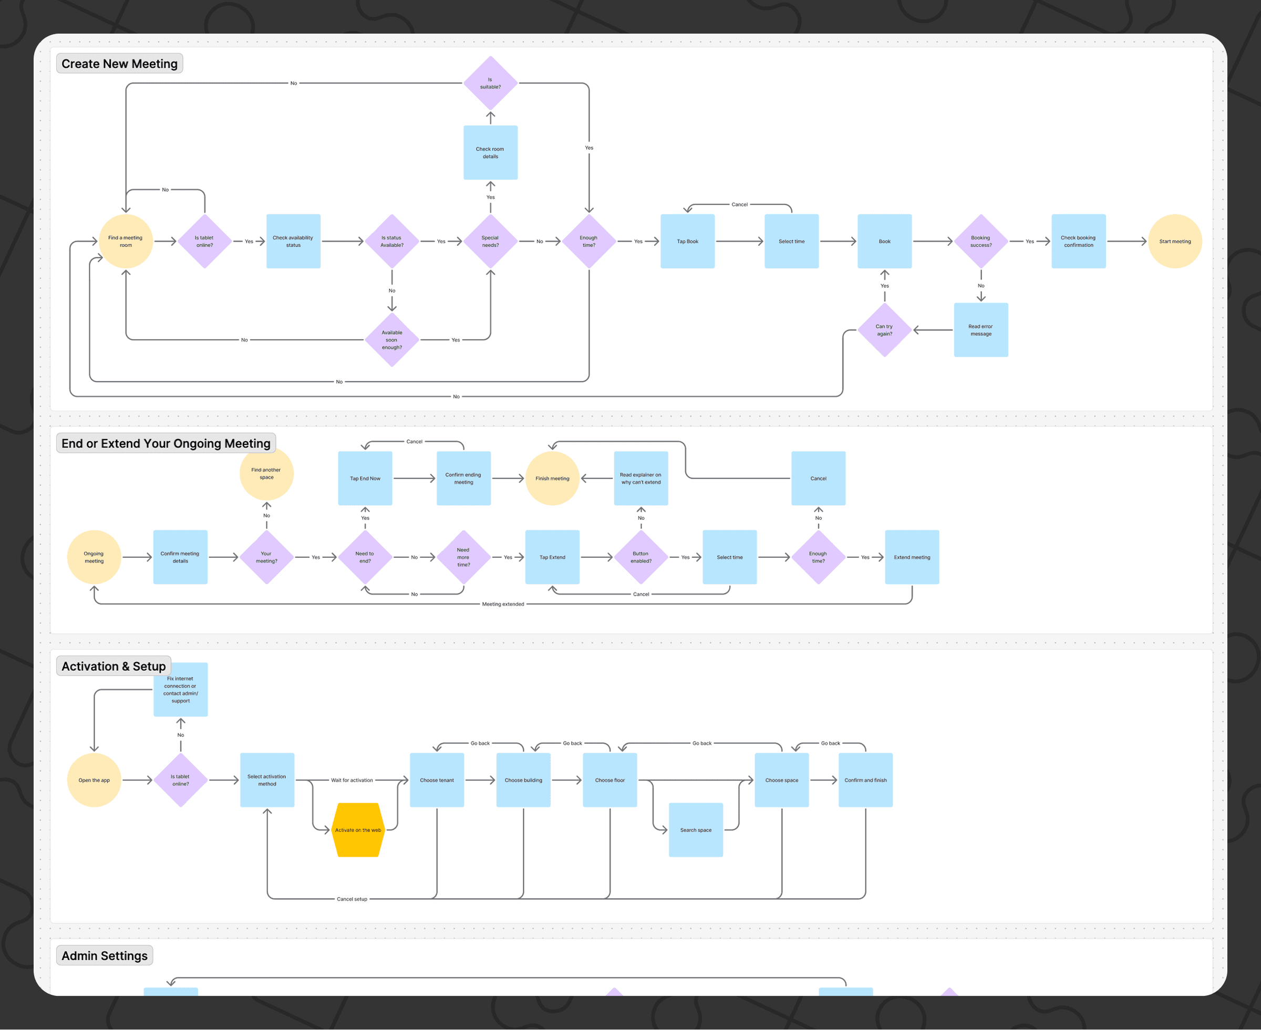Click 'Read explainer on why can't extend' box
The width and height of the screenshot is (1261, 1030).
coord(641,478)
